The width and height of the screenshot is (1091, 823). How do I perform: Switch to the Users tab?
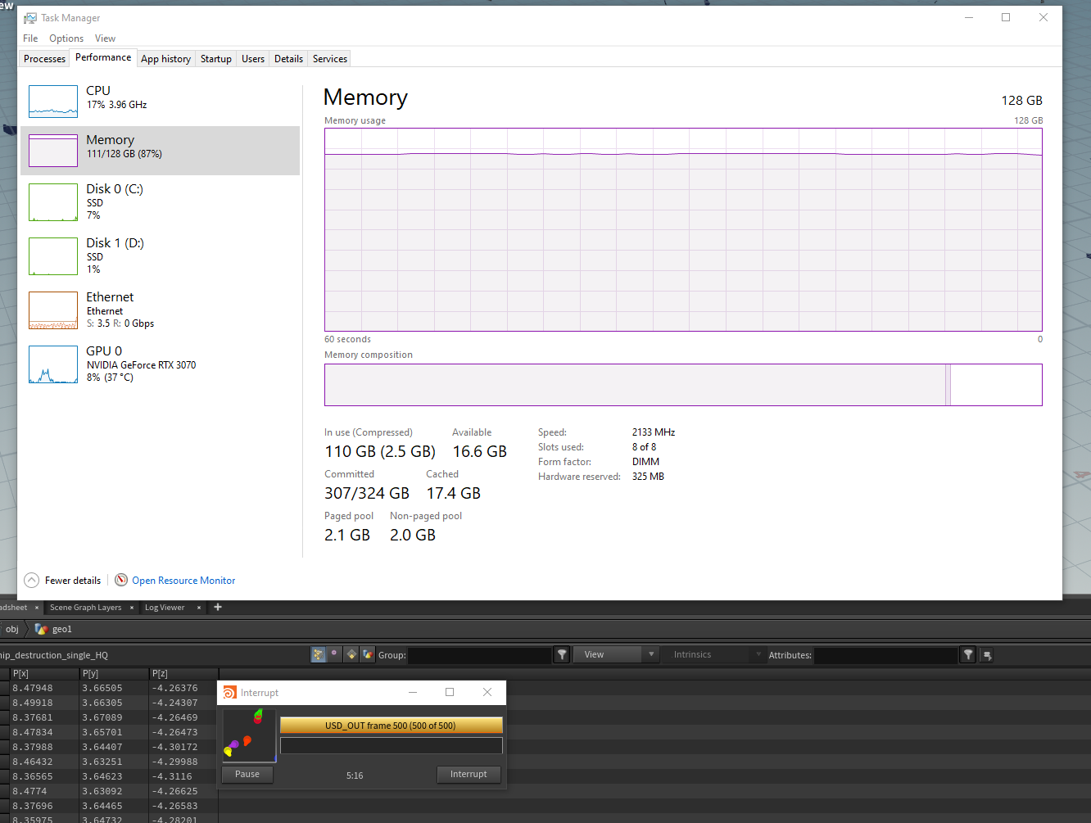[253, 59]
